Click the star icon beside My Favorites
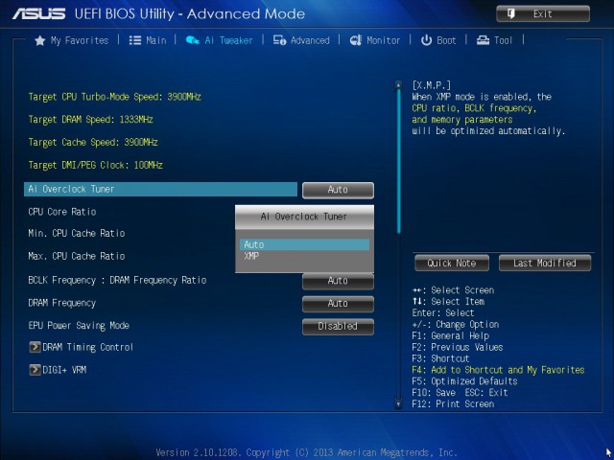The width and height of the screenshot is (614, 460). pos(40,40)
